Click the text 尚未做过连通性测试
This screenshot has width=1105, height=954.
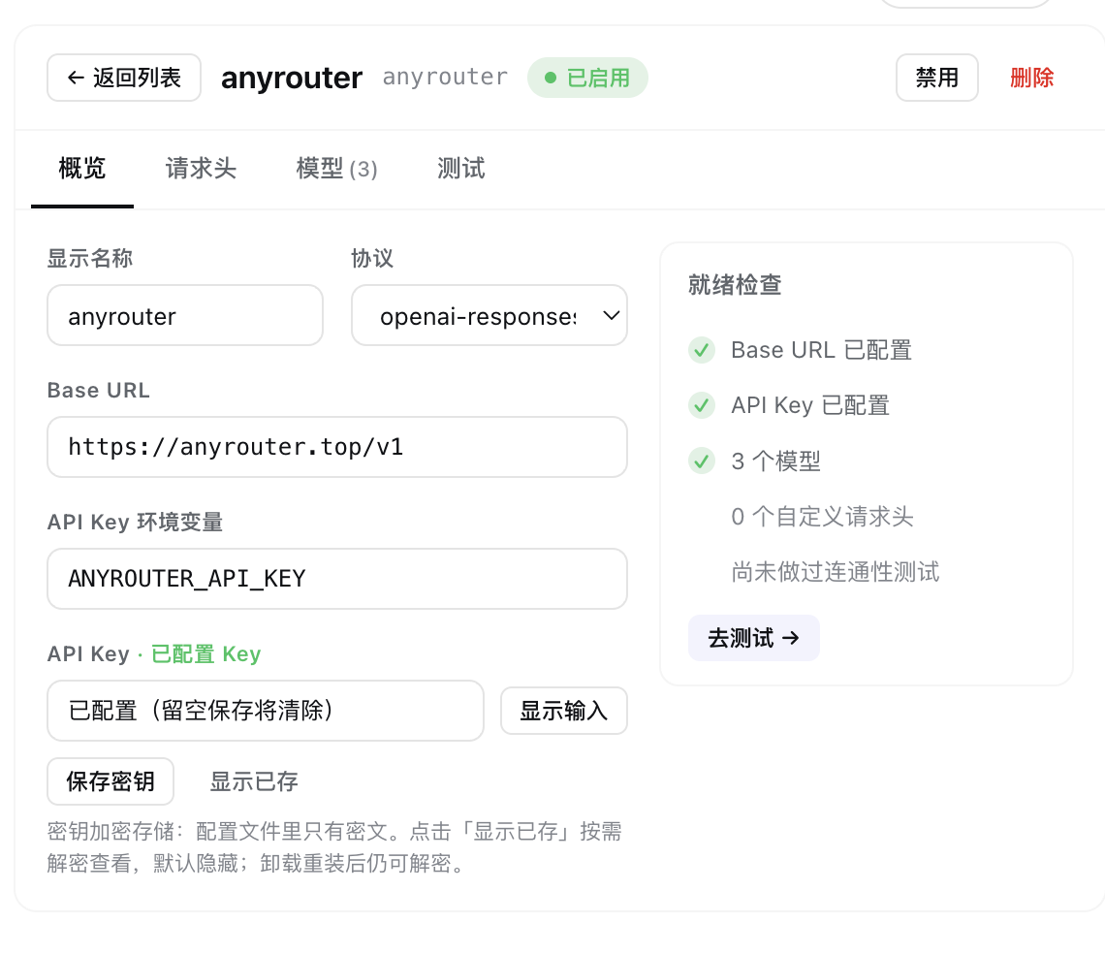pyautogui.click(x=836, y=572)
